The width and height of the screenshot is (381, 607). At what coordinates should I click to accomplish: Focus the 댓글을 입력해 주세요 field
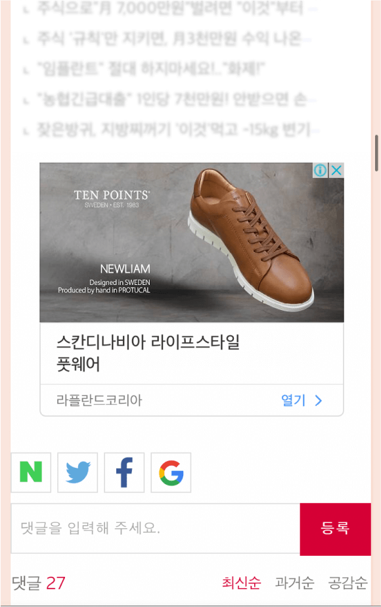(x=155, y=528)
